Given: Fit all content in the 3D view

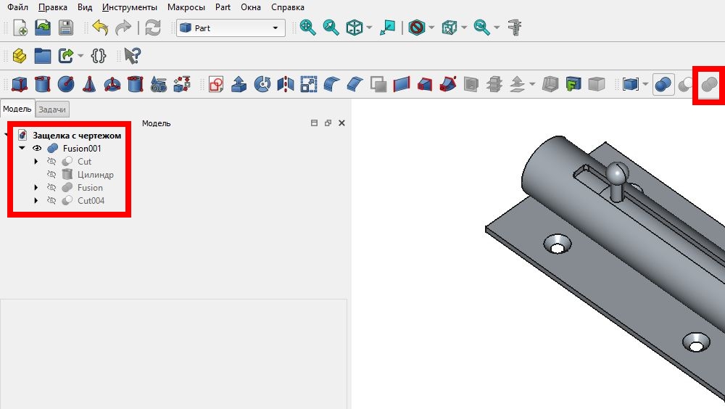Looking at the screenshot, I should (307, 28).
